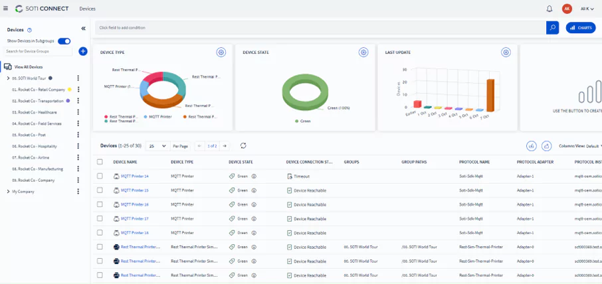This screenshot has width=602, height=284.
Task: Select 03. Rocket Co - Healthcare group
Action: click(x=34, y=112)
